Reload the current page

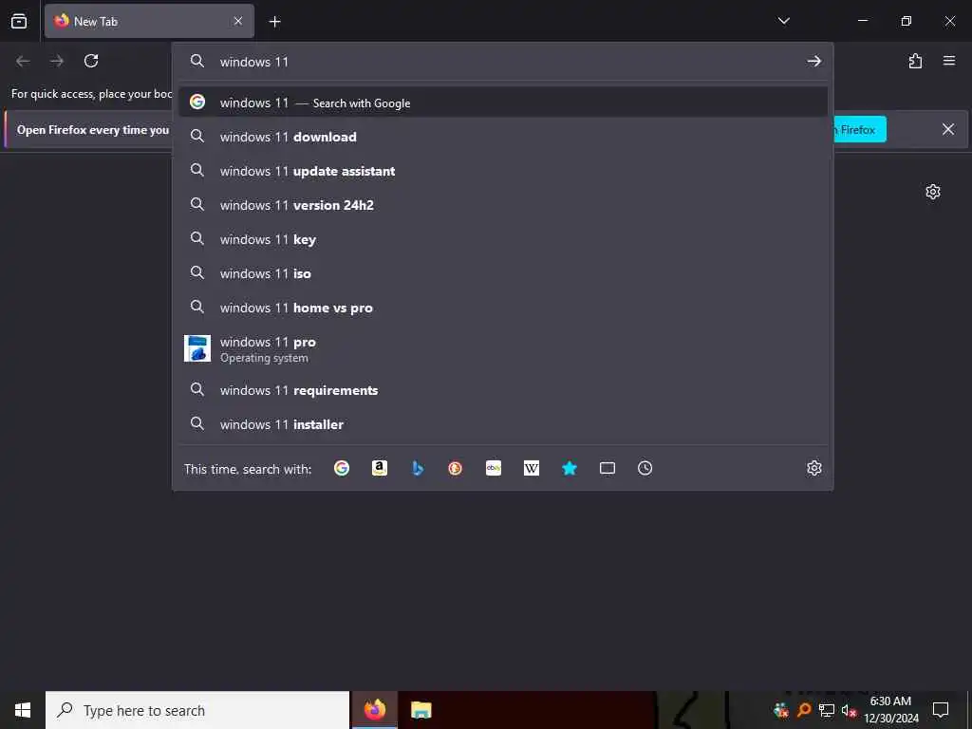click(x=91, y=61)
